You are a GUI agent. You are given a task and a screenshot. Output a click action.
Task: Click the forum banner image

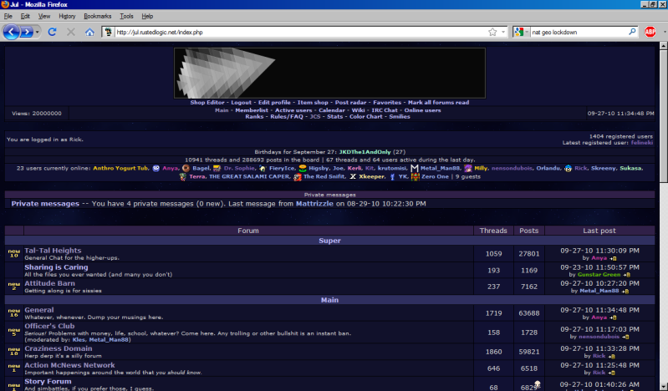(x=329, y=73)
